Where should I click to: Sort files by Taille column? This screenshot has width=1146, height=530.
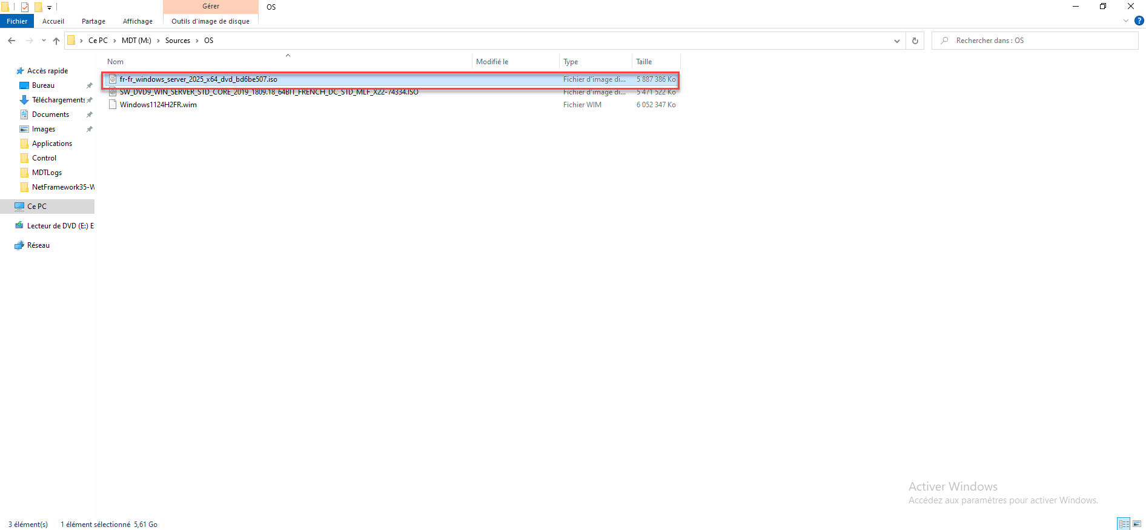(644, 62)
